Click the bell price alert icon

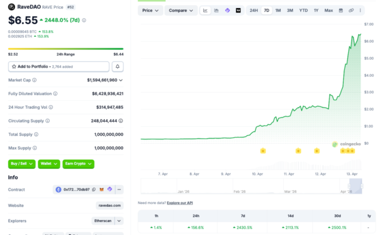point(118,67)
